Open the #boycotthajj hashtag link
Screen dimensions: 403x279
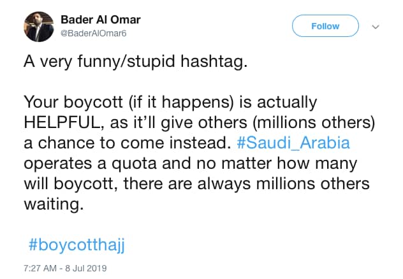73,243
